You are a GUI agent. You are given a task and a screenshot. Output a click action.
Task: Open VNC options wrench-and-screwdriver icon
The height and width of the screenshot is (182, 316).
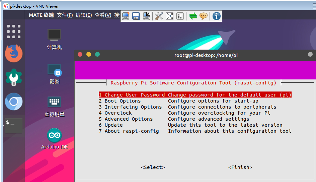(x=159, y=16)
